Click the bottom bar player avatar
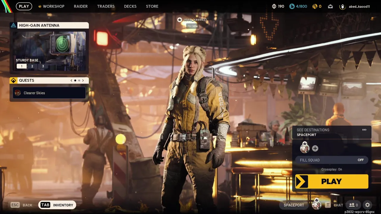This screenshot has height=214, width=381. click(x=316, y=205)
